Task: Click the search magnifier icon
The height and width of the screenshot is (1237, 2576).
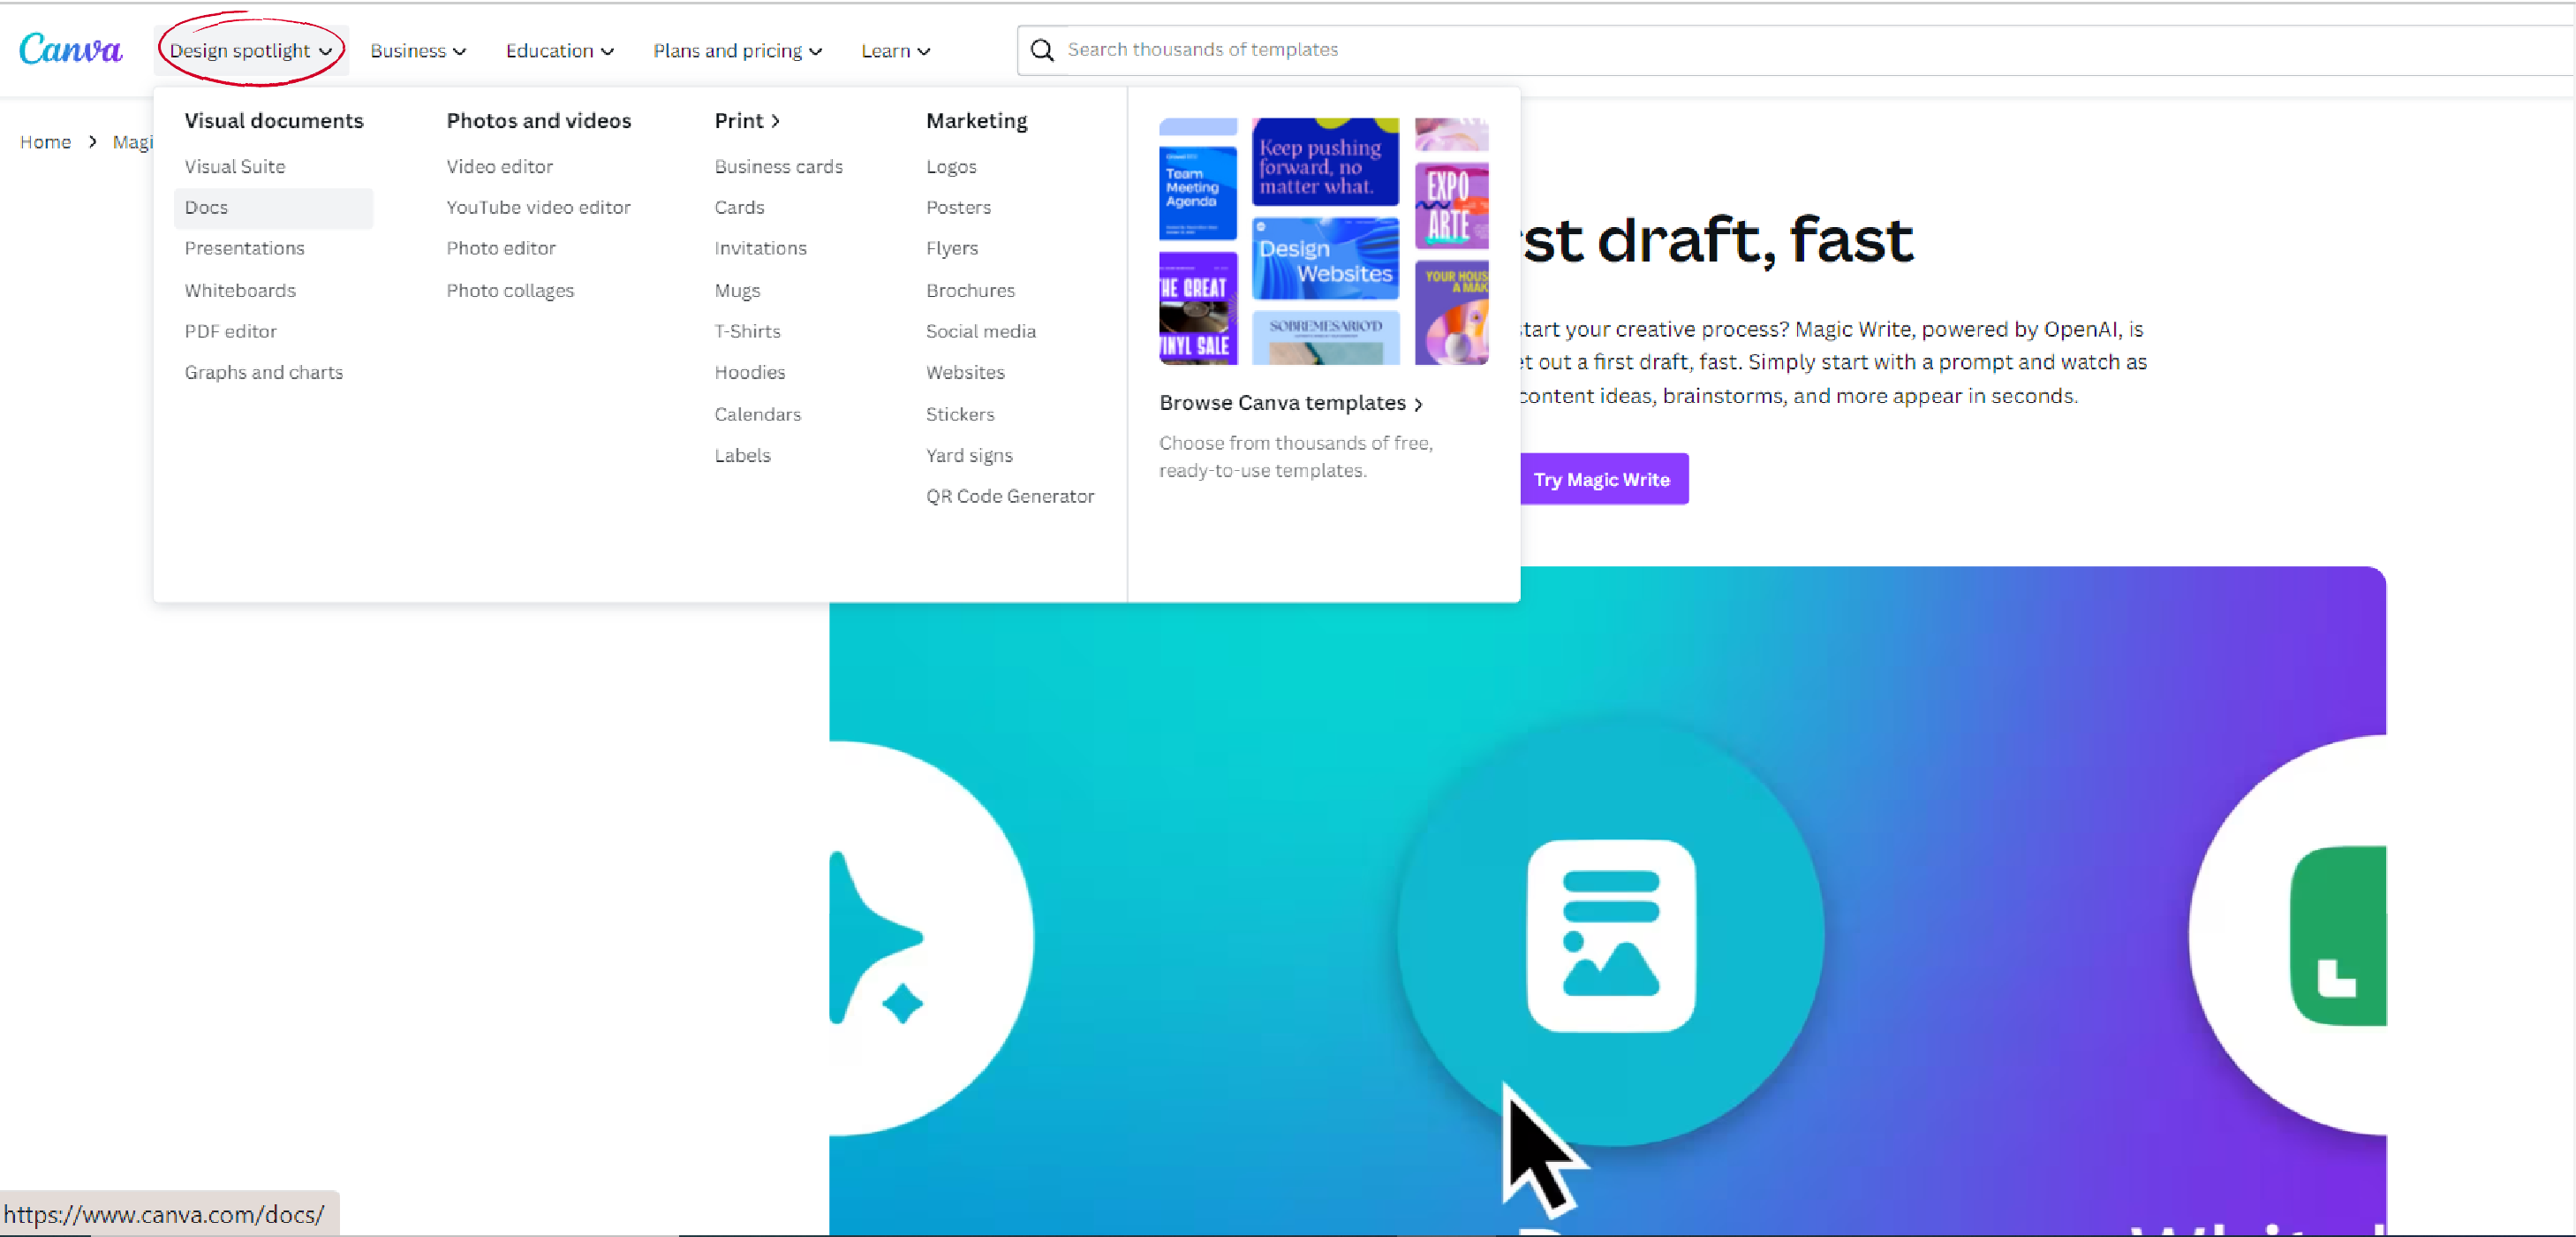Action: (1041, 49)
